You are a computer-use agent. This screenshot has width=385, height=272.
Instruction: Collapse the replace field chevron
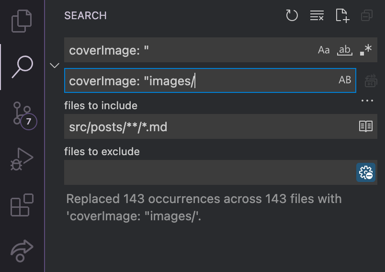(x=55, y=65)
